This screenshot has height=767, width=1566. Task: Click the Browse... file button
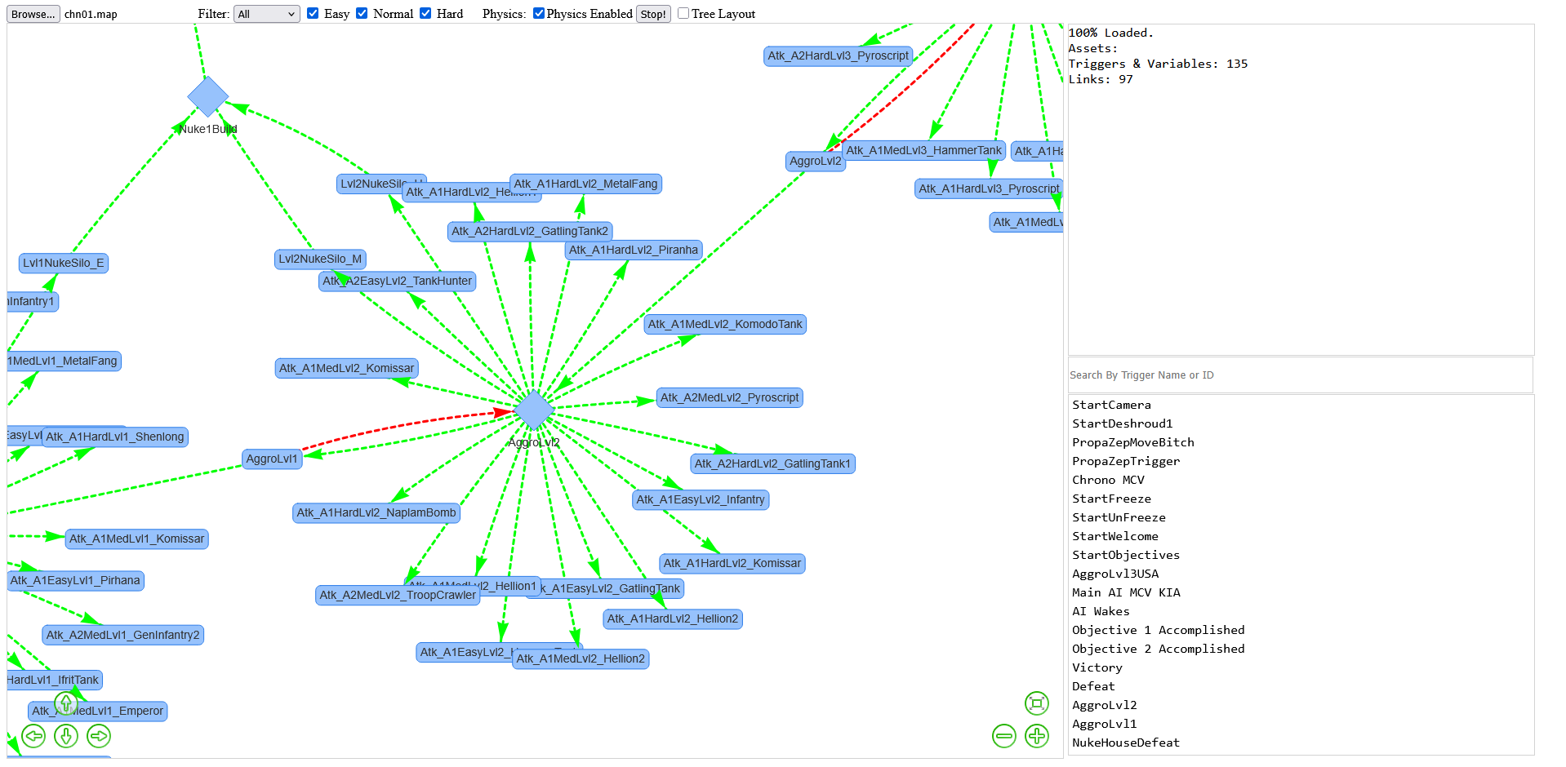pos(33,14)
